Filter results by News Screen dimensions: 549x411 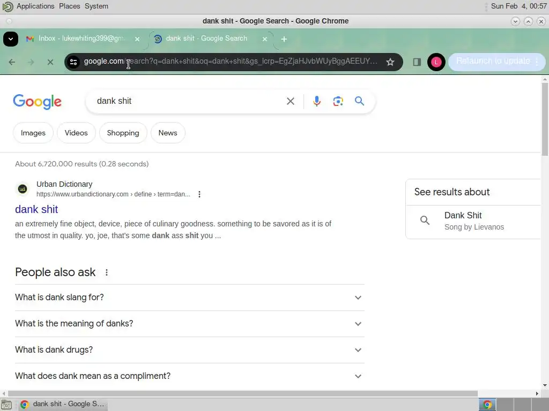pyautogui.click(x=168, y=133)
